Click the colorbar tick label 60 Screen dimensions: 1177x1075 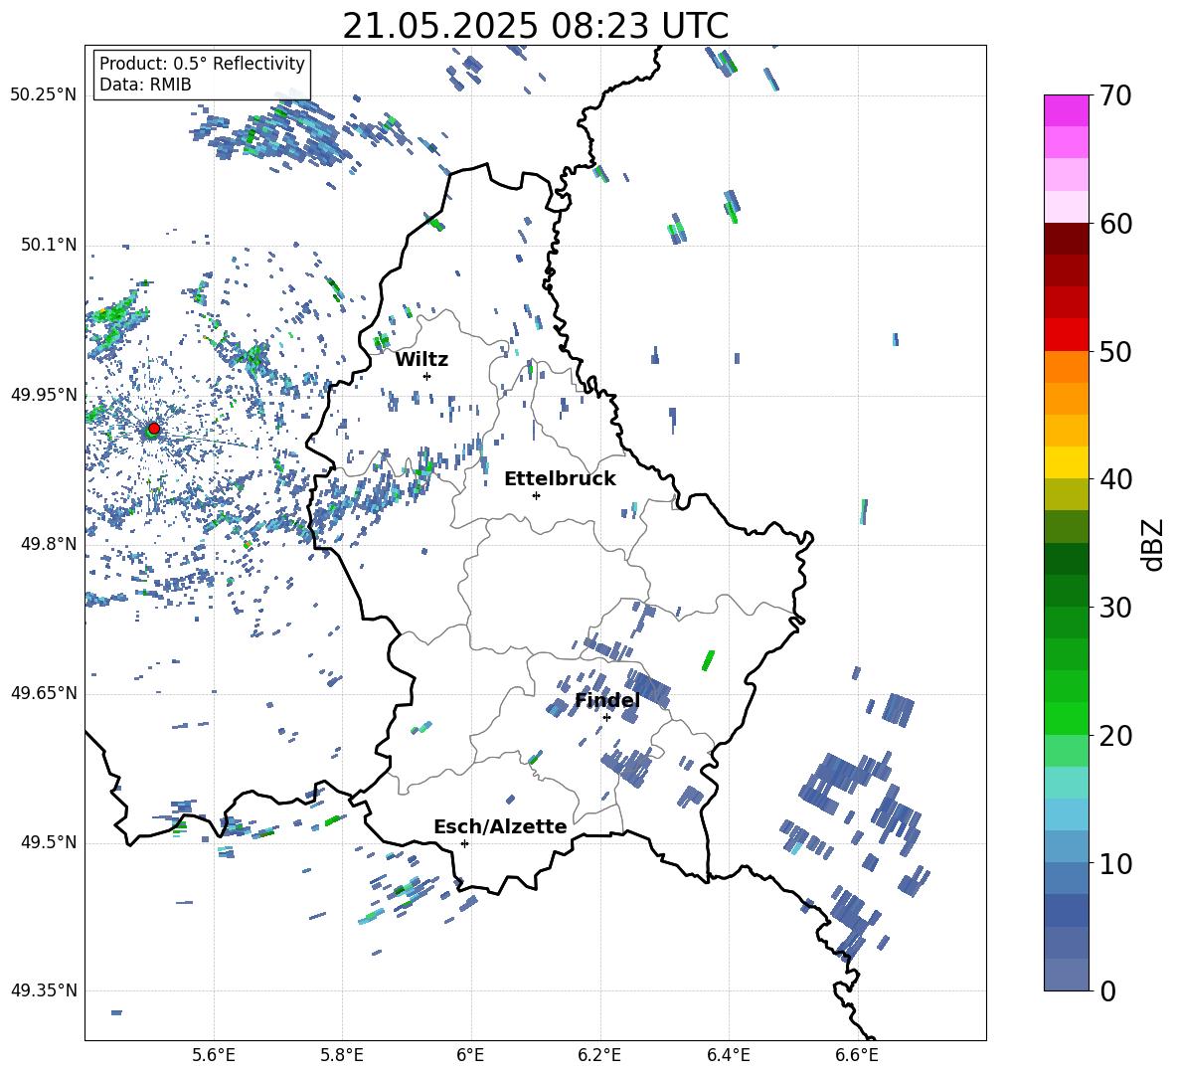1115,224
